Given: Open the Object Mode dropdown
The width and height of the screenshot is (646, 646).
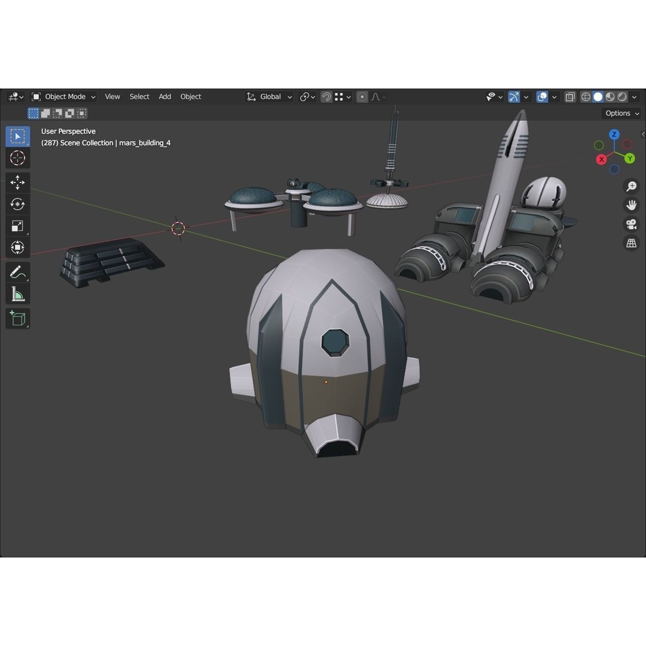Looking at the screenshot, I should point(63,96).
